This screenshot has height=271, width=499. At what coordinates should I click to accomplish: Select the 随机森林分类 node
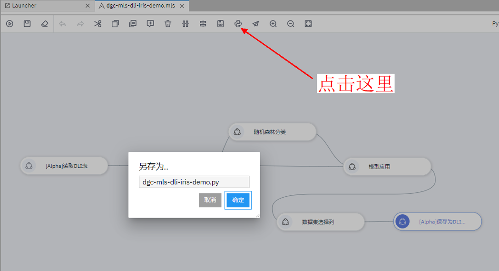coord(273,132)
